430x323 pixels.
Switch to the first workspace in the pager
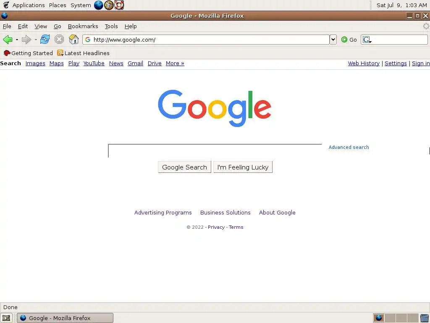point(379,318)
